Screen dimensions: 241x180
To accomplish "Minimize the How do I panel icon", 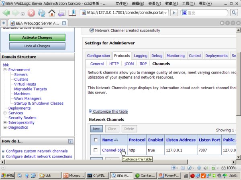I will point(71,141).
